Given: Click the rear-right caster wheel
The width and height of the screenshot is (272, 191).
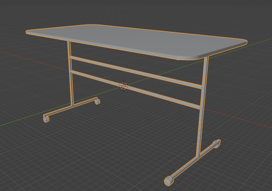Looking at the screenshot, I should click(217, 144).
